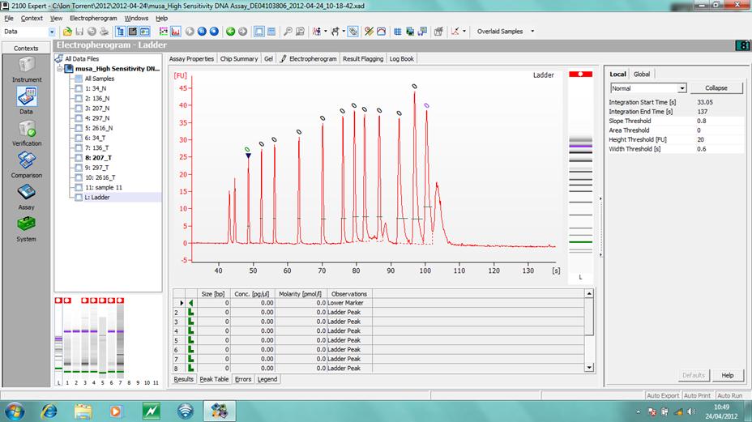Toggle checkbox for sample 5: 2616_N
Screen dimensions: 752x422
(79, 128)
